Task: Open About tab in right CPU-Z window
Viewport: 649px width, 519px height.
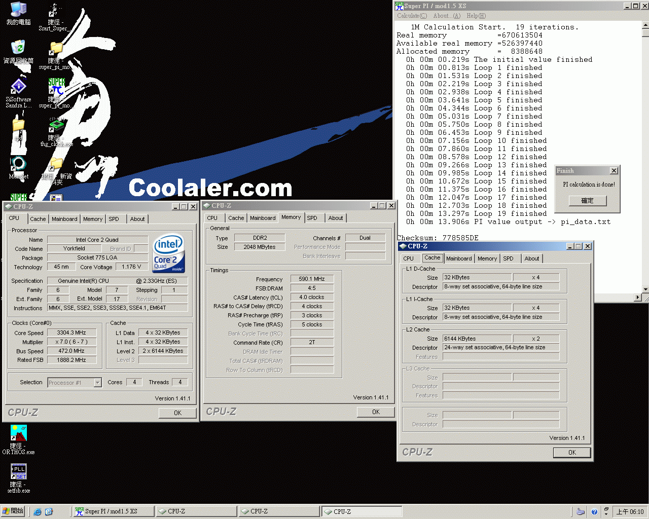Action: (532, 258)
